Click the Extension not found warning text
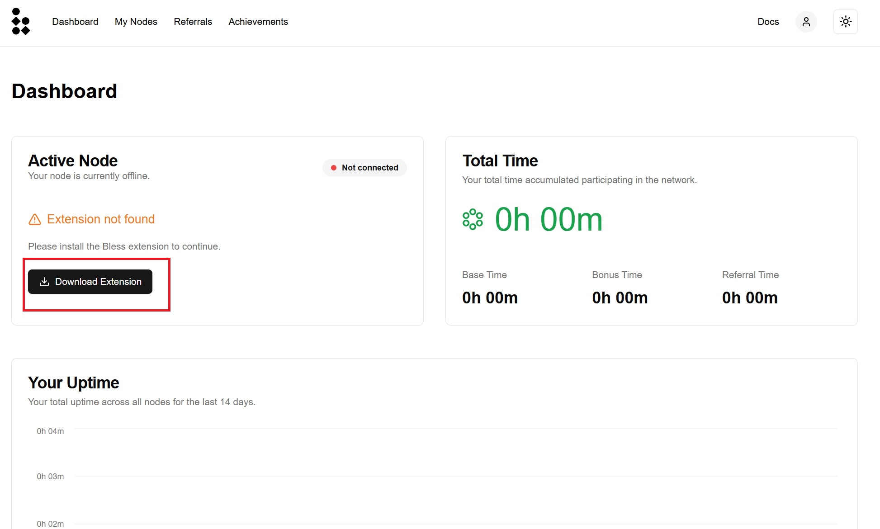Viewport: 880px width, 529px height. [100, 219]
